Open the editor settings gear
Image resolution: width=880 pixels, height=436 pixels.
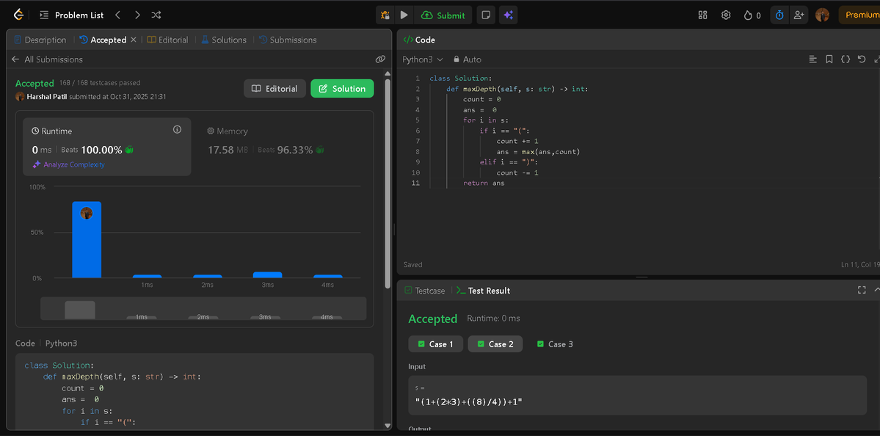pos(726,15)
